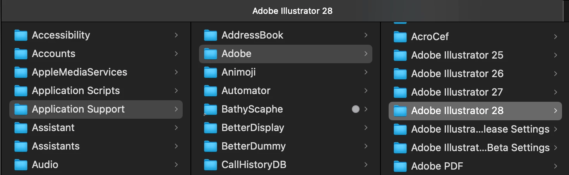The image size is (569, 175).
Task: Click the BetterDummy folder icon
Action: (211, 146)
